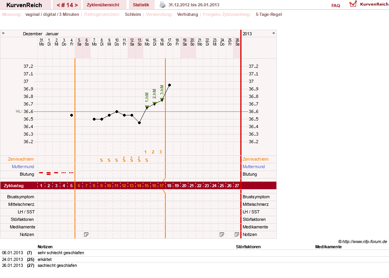Select lowest temperature point on January 13
Screen dimensions: 389x278
coord(140,123)
